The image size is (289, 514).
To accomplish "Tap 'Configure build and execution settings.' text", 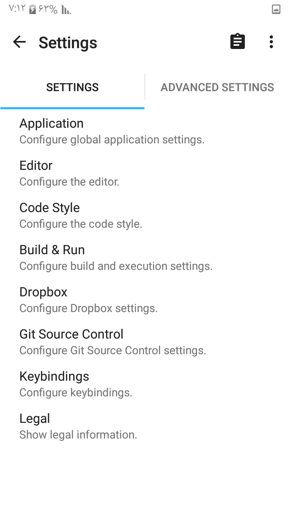I will (x=116, y=266).
